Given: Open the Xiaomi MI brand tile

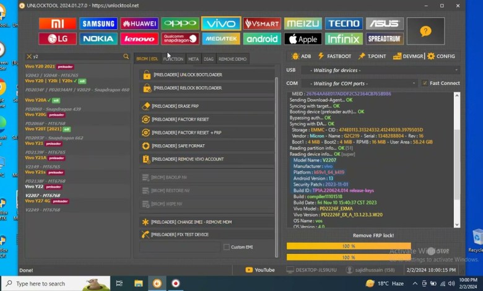Looking at the screenshot, I should click(x=57, y=24).
